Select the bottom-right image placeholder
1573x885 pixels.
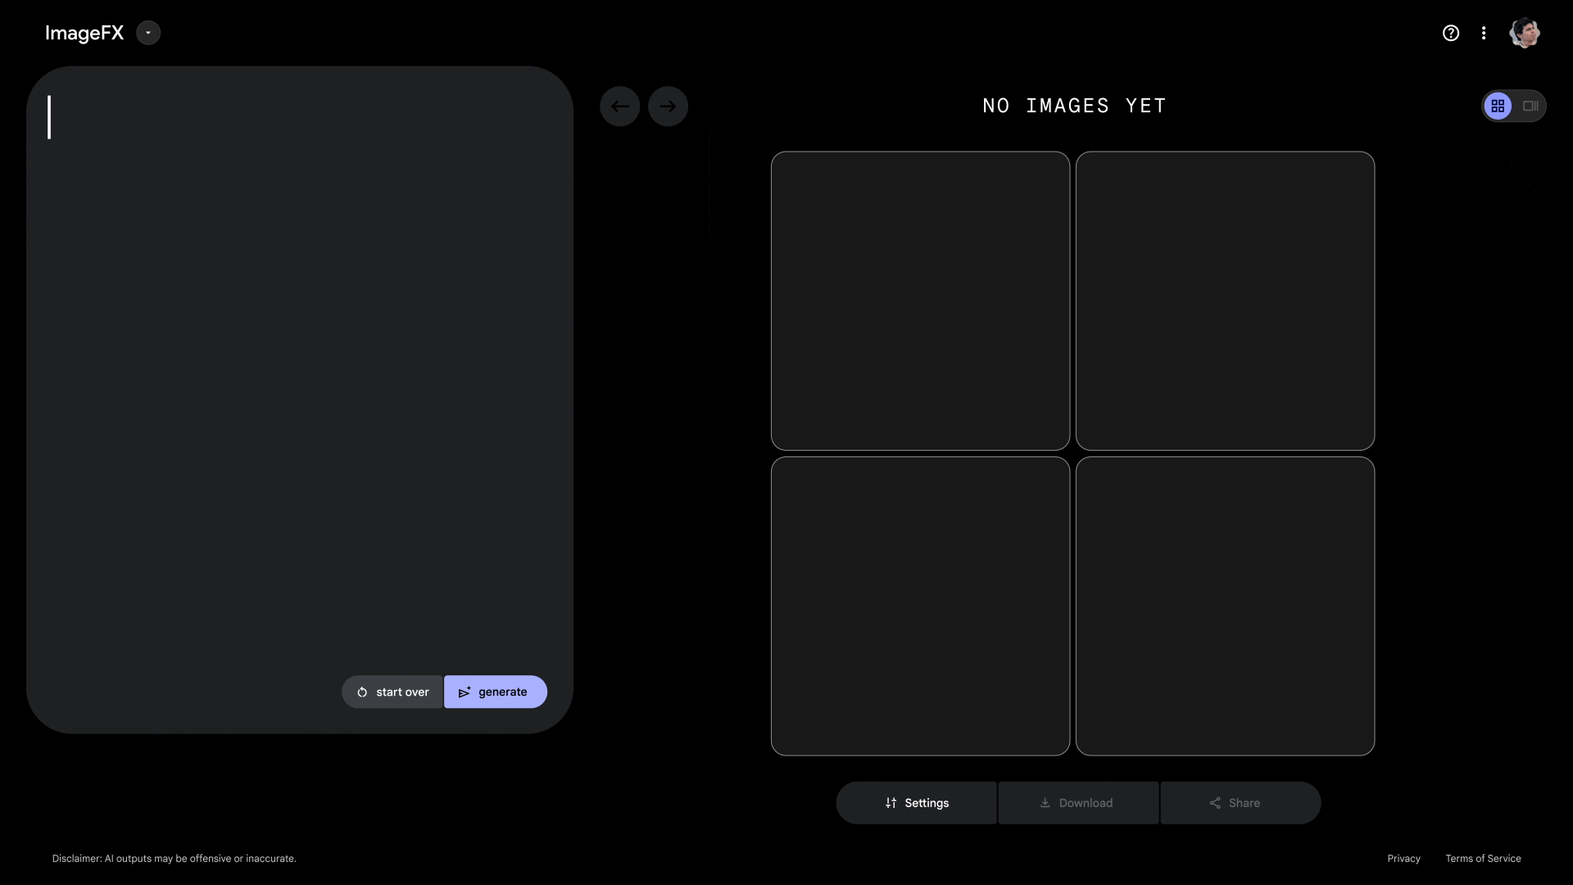[1225, 606]
